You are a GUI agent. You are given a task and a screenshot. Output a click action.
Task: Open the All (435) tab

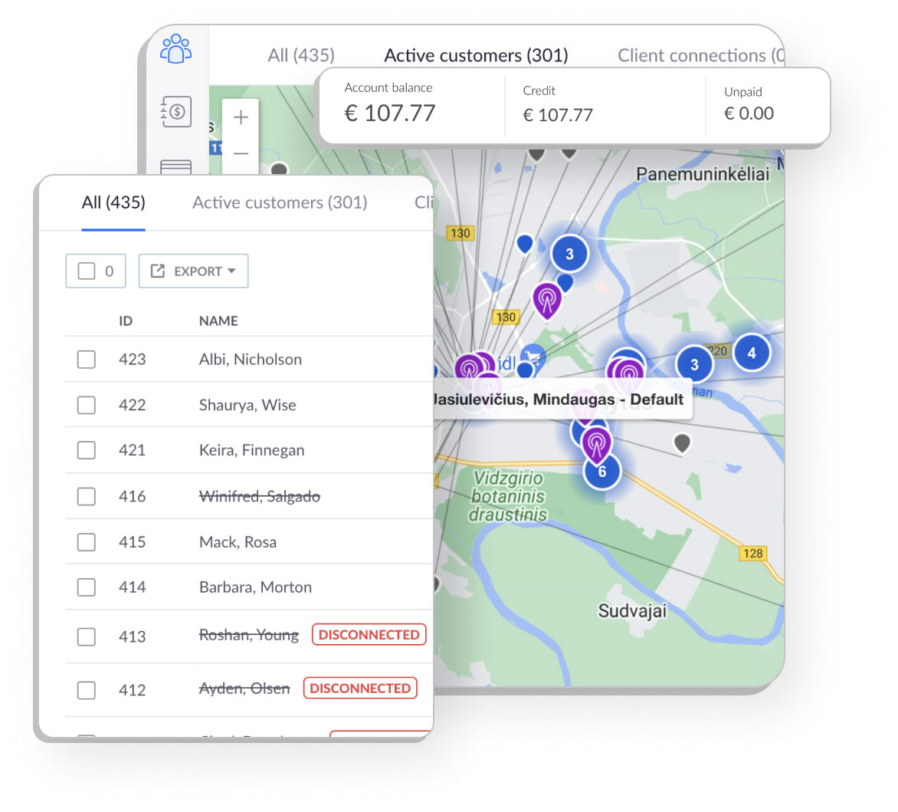point(113,202)
